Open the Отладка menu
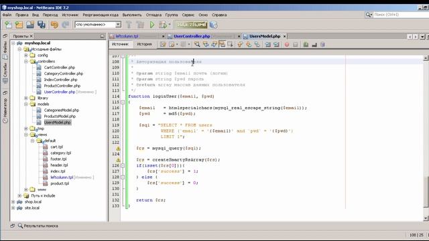The height and width of the screenshot is (241, 429). (154, 15)
